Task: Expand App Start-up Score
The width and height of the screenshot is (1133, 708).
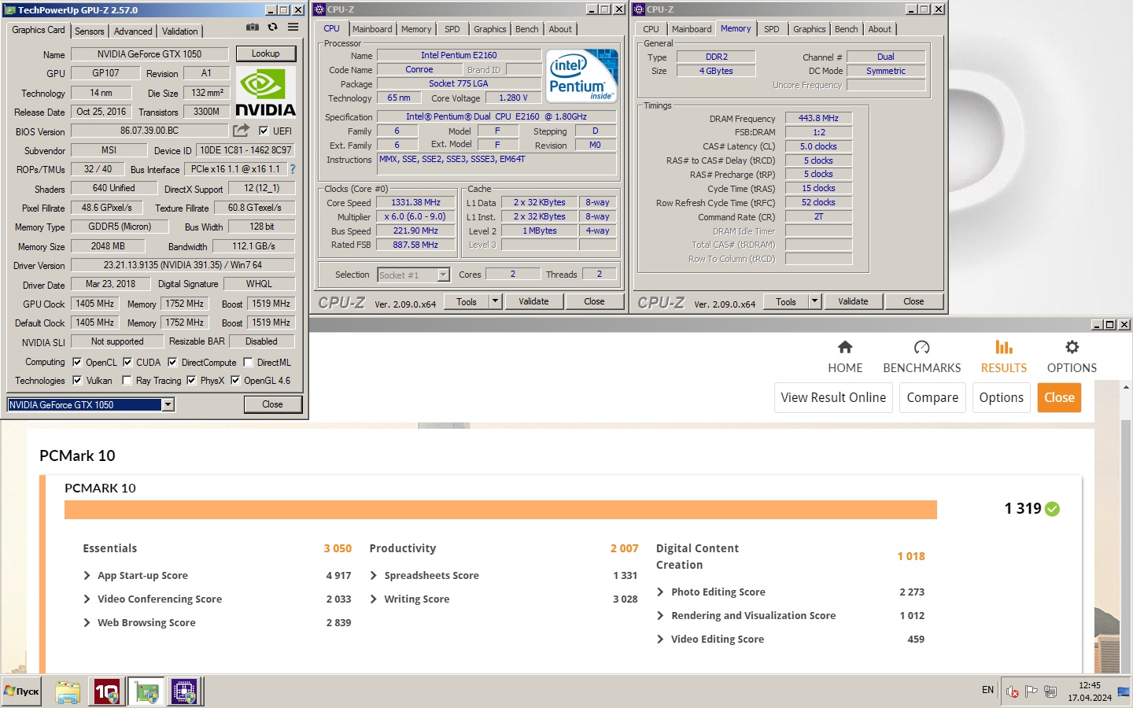Action: coord(87,576)
